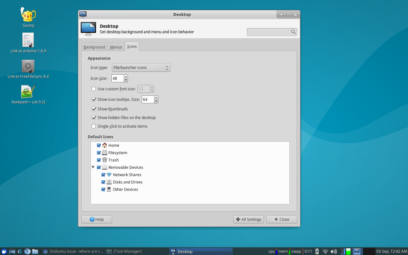Click the volume icon in the system tray
The height and width of the screenshot is (255, 408).
334,251
